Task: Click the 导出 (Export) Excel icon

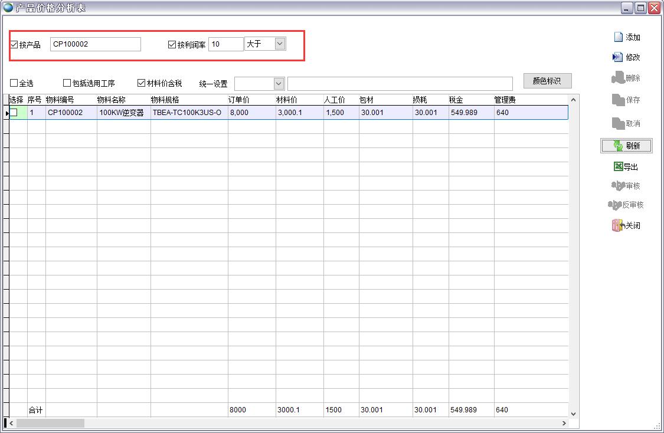Action: point(618,167)
